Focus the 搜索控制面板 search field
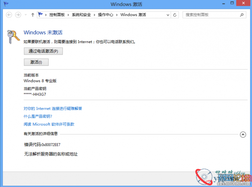 (214, 15)
